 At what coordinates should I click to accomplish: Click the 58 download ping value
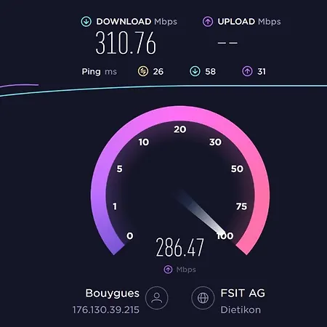click(210, 71)
